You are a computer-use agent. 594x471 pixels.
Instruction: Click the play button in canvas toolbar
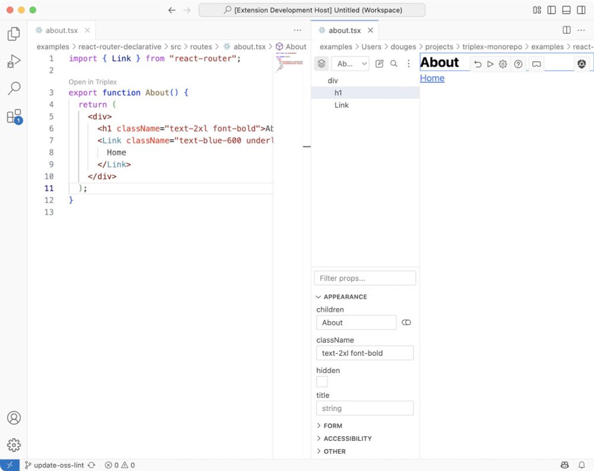[x=490, y=64]
